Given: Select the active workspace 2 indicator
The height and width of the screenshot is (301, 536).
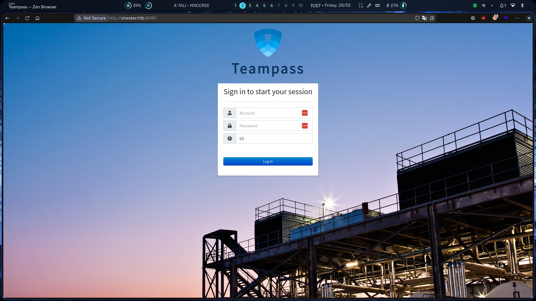Looking at the screenshot, I should [x=243, y=6].
